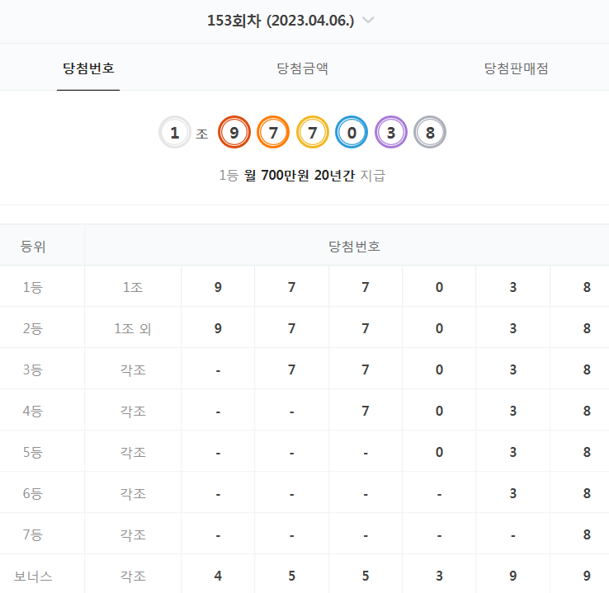
Task: Click the 각조 cell in the 4등 row
Action: [133, 411]
